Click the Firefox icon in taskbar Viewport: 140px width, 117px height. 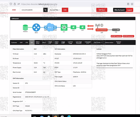coord(55,116)
